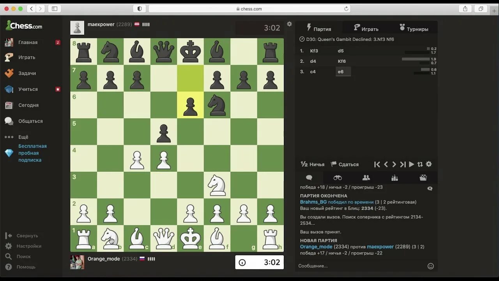The width and height of the screenshot is (499, 281).
Task: Switch to the Турниры tab
Action: click(x=414, y=28)
